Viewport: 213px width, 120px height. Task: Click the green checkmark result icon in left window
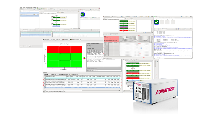pyautogui.click(x=83, y=14)
